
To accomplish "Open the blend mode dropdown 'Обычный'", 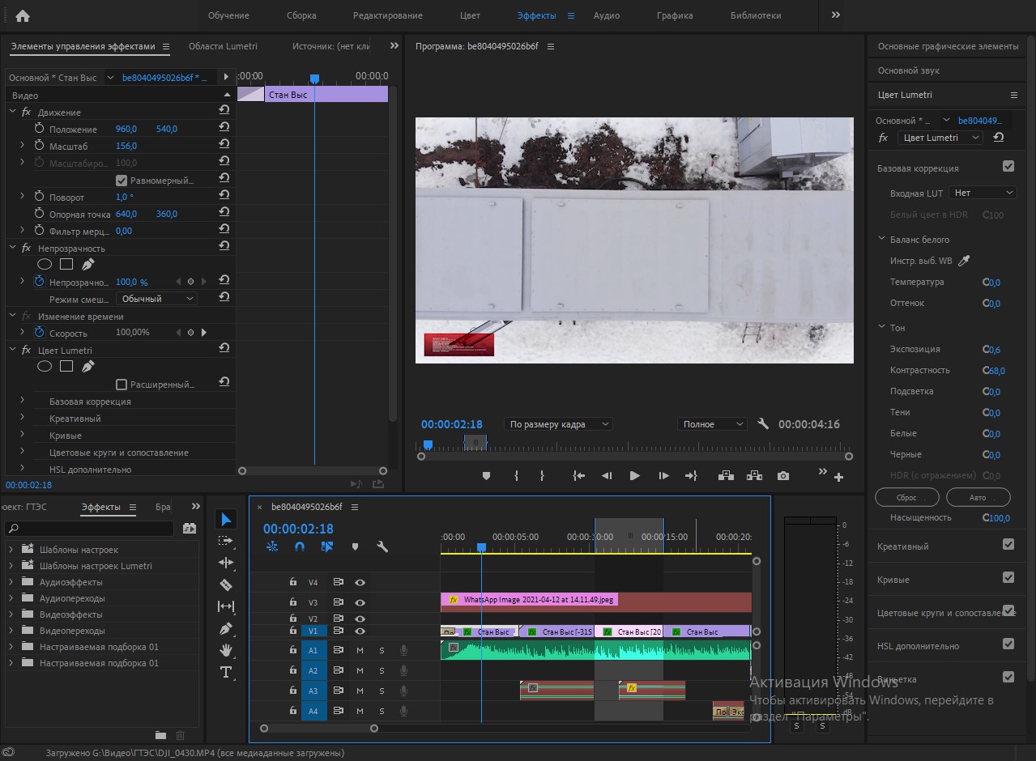I will coord(156,299).
